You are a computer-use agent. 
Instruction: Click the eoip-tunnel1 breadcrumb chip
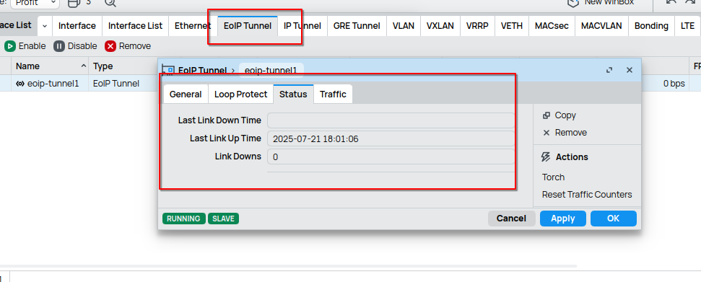(x=271, y=70)
